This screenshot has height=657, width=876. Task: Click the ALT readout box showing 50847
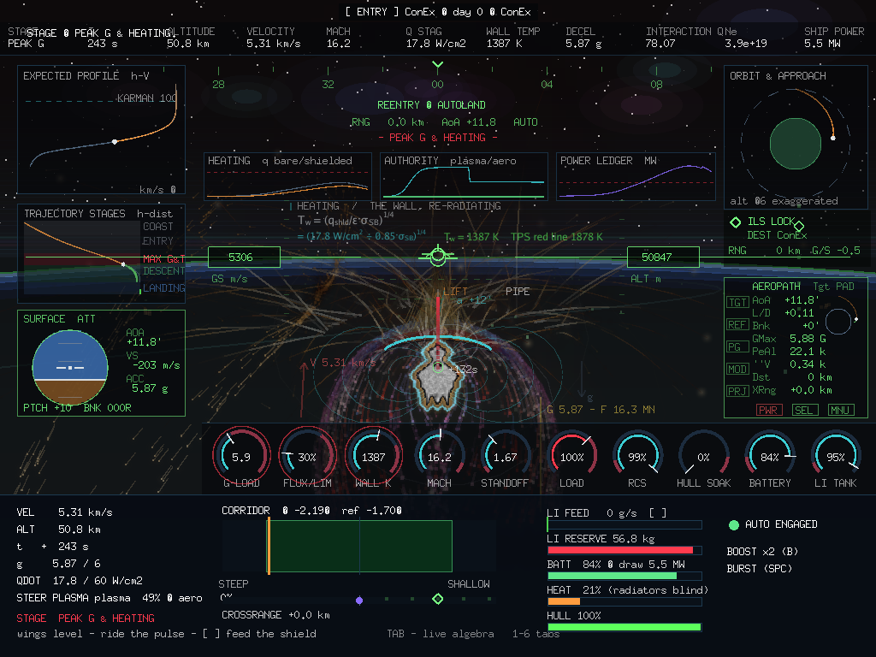[663, 257]
